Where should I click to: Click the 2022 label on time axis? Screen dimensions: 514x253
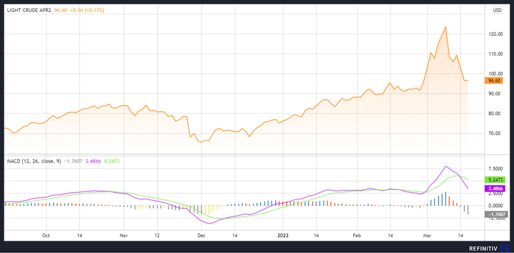(x=283, y=236)
